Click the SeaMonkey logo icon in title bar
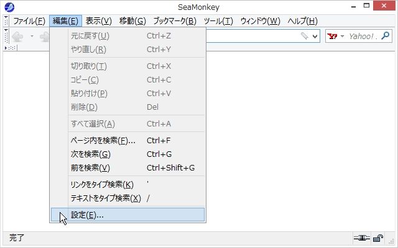Image resolution: width=398 pixels, height=248 pixels. tap(9, 7)
